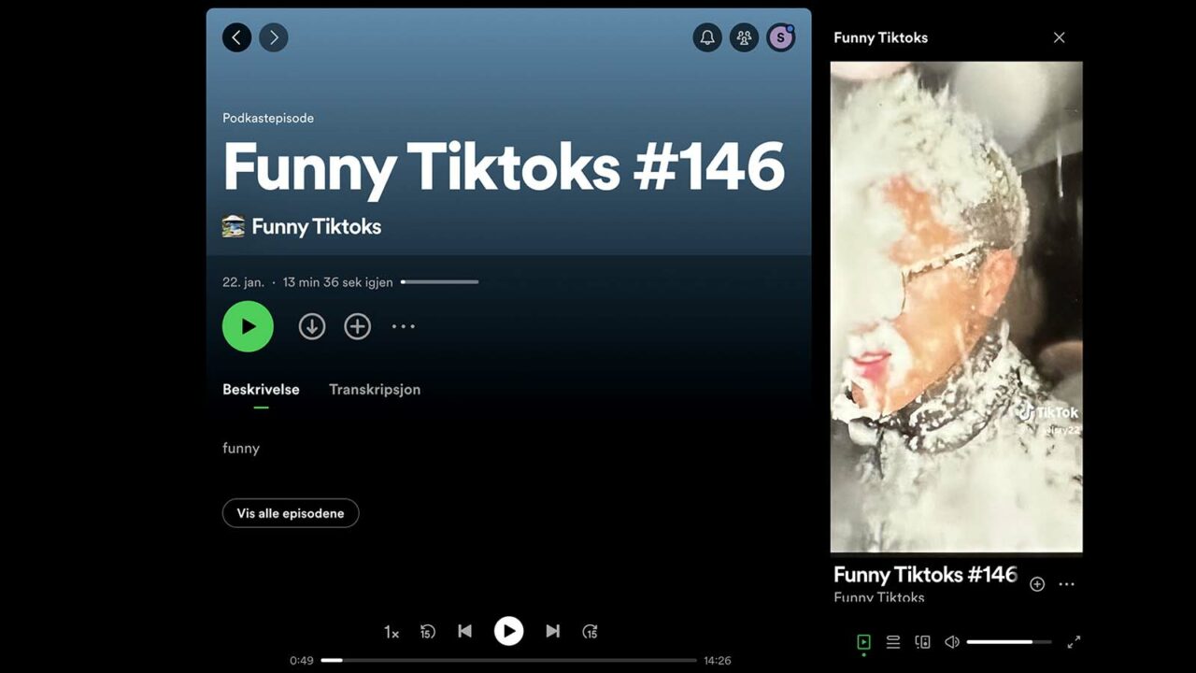The image size is (1196, 673).
Task: Jump to the previous track
Action: pyautogui.click(x=464, y=631)
